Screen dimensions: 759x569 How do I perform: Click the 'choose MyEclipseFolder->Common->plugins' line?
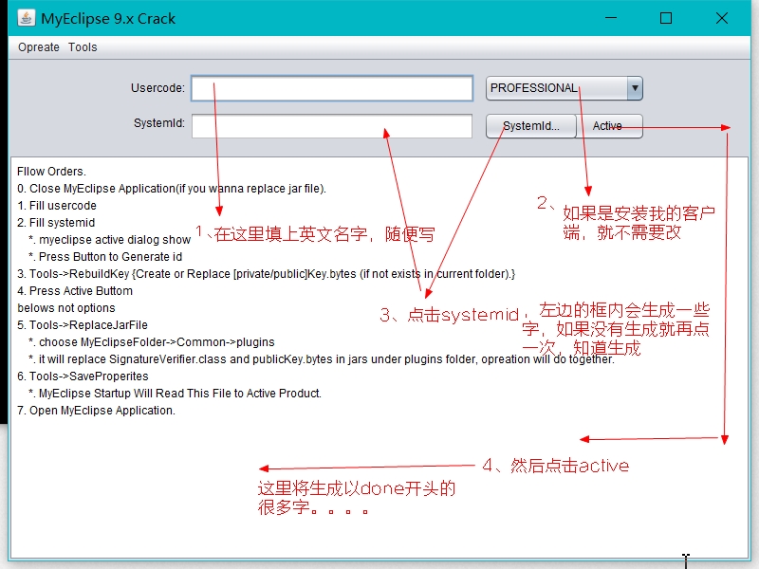152,342
